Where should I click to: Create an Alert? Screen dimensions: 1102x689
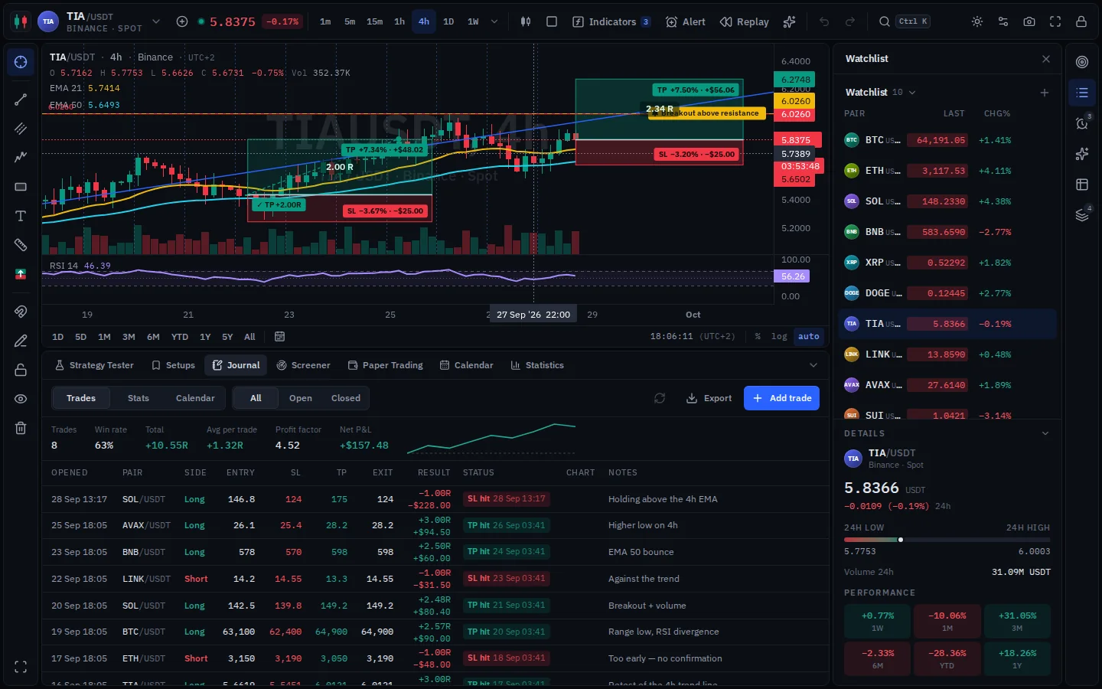(x=686, y=21)
